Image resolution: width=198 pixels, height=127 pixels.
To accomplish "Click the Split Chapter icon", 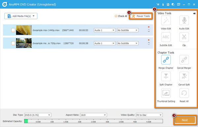I will point(166,77).
